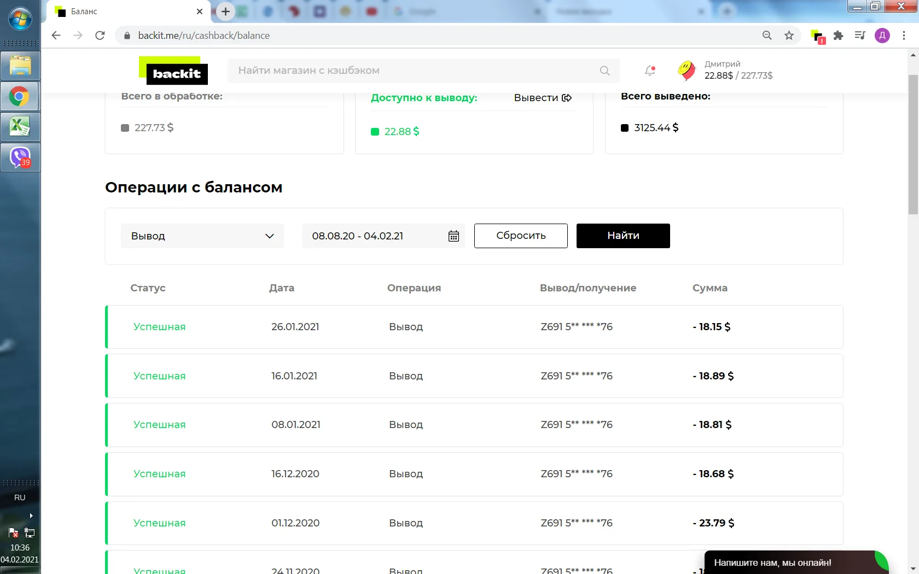Click the date range field 08.08.20 - 04.02.21
This screenshot has width=919, height=574.
point(383,236)
